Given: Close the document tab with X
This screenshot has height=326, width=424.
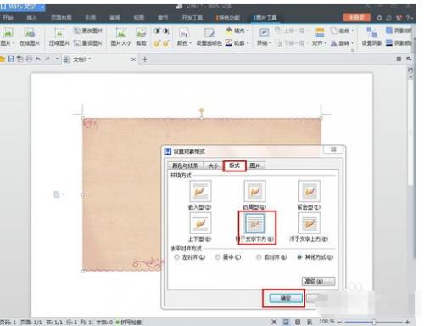Looking at the screenshot, I should pos(133,59).
